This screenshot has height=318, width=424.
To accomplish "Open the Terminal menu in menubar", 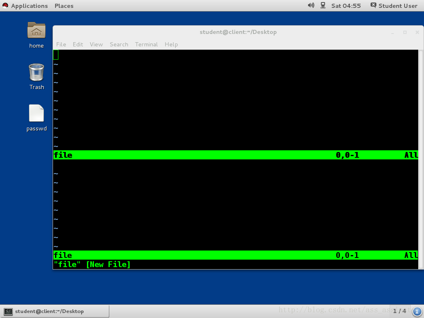I will (x=146, y=44).
